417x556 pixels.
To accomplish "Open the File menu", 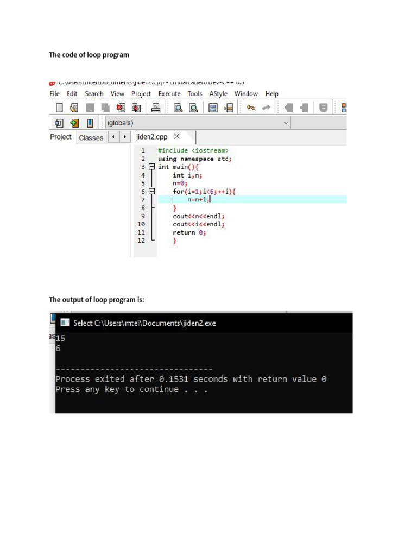I will tap(55, 93).
